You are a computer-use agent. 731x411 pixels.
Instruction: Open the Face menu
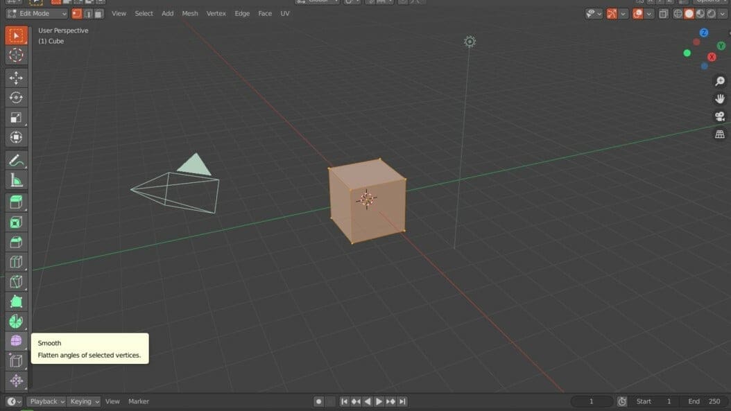click(265, 13)
